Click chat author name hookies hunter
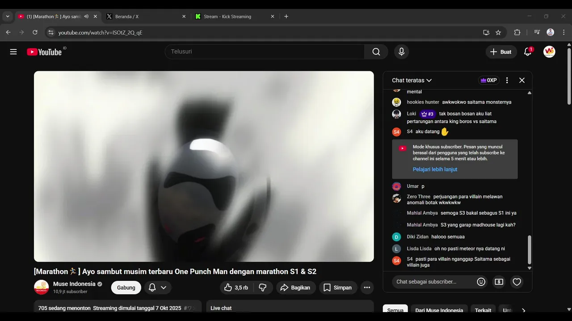Screen dimensions: 572x321 (x=423, y=102)
